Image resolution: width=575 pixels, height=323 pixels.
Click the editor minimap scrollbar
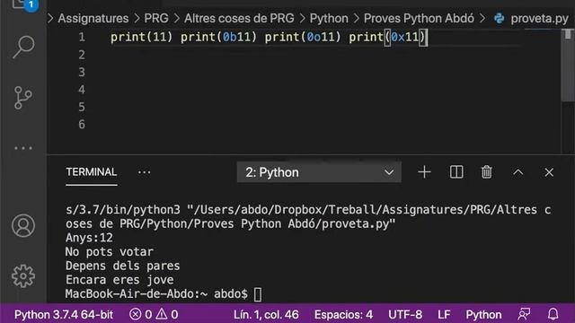tap(568, 65)
